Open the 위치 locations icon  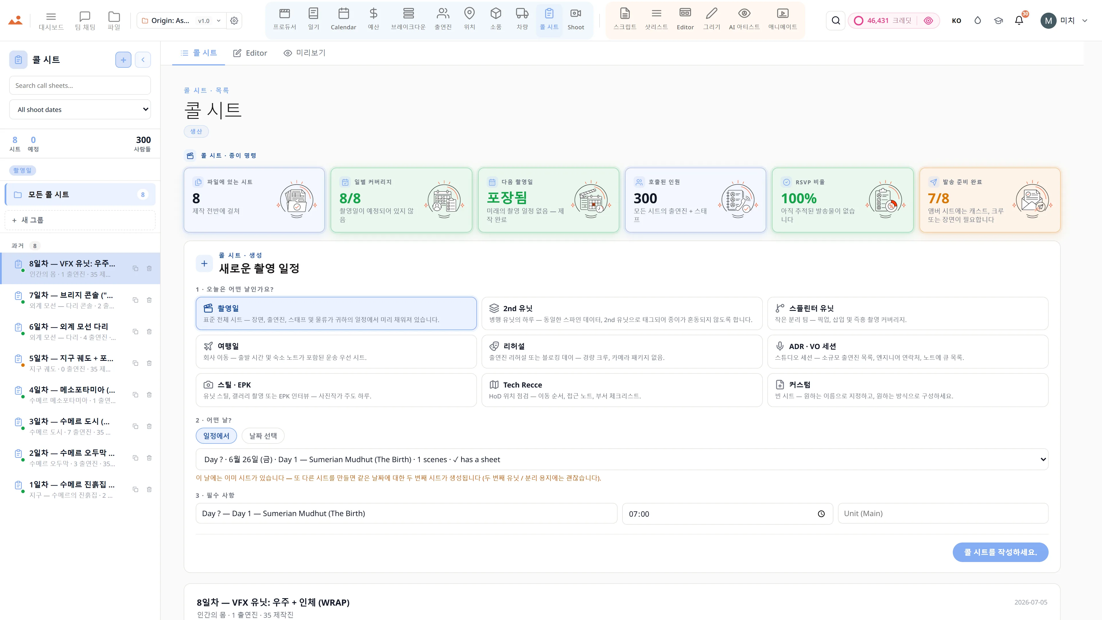[469, 20]
